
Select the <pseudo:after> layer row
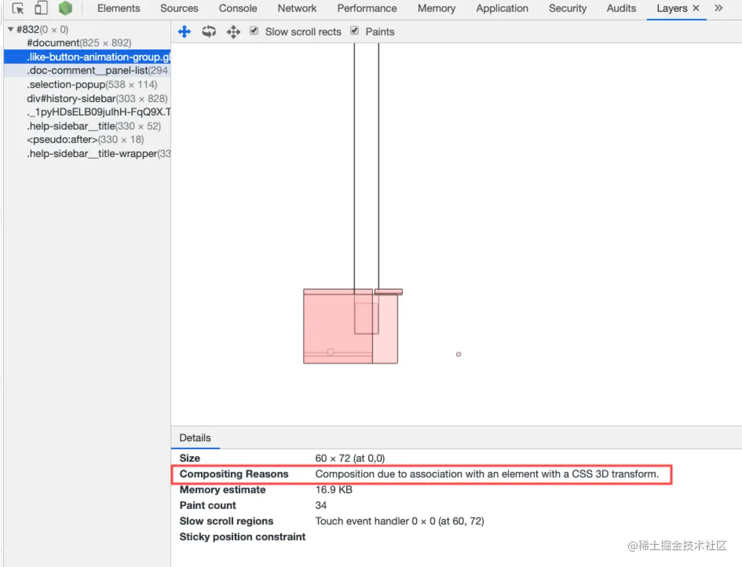coord(87,140)
